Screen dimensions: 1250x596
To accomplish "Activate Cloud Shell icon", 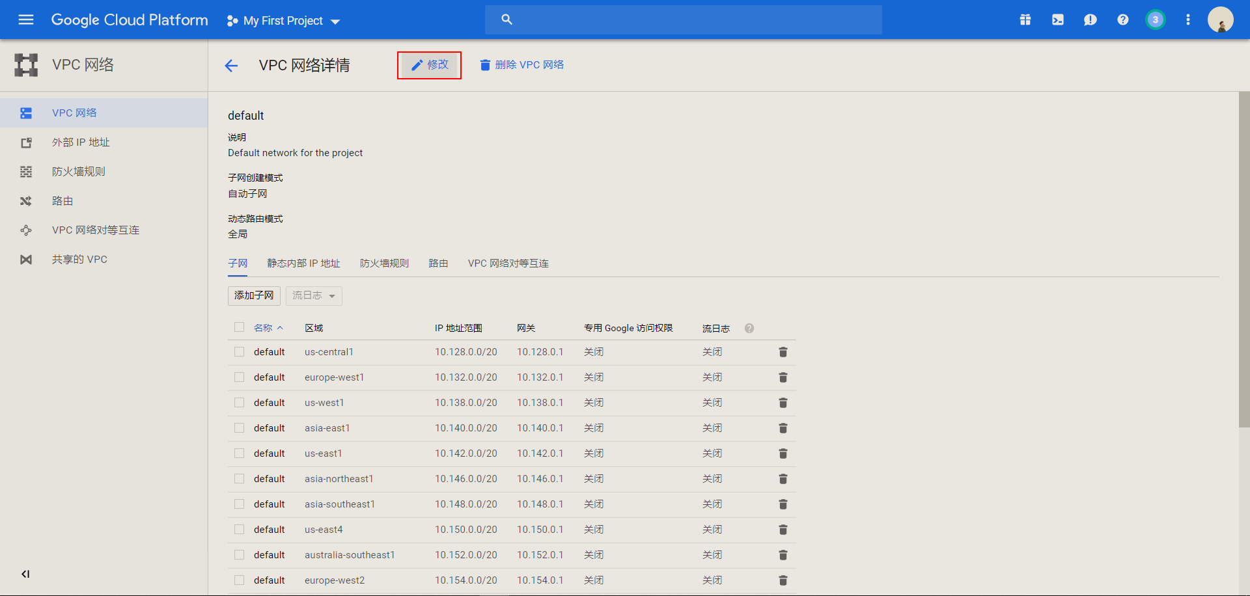I will 1058,20.
